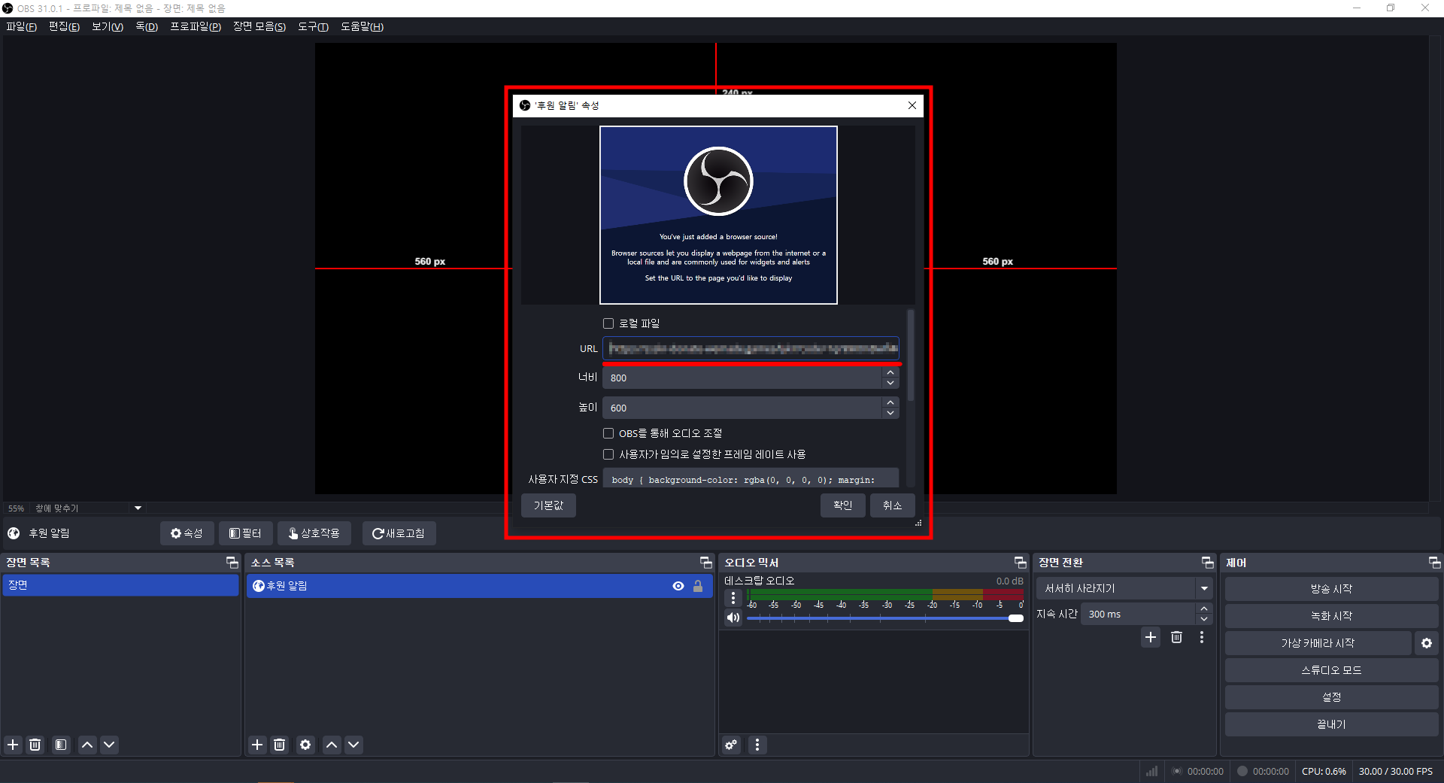Viewport: 1444px width, 783px height.
Task: Click 녹화 시작 button
Action: (1331, 616)
